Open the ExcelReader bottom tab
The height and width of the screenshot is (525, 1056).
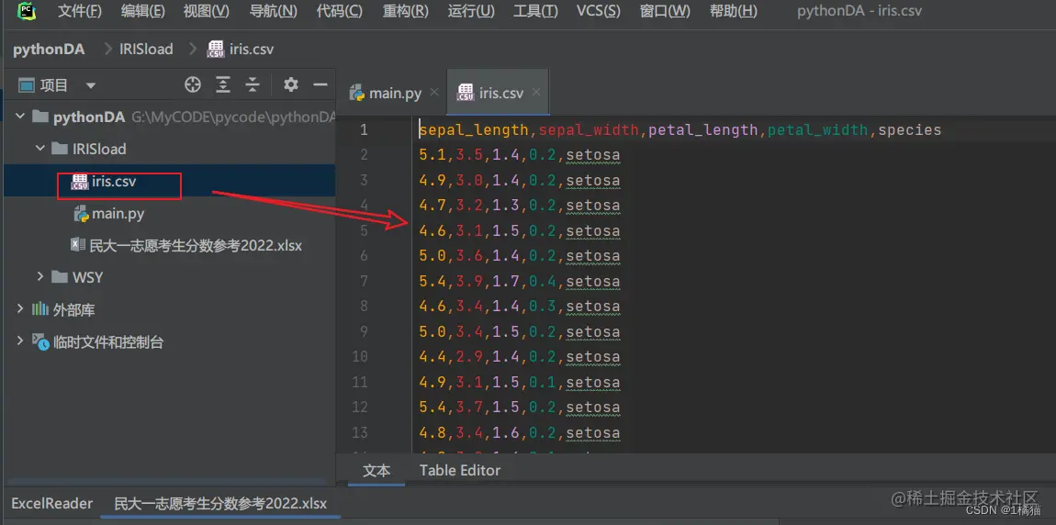51,504
